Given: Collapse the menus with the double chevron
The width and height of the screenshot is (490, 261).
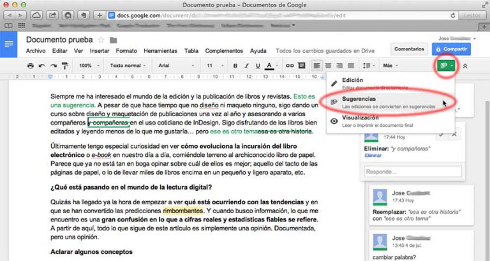Looking at the screenshot, I should click(465, 66).
